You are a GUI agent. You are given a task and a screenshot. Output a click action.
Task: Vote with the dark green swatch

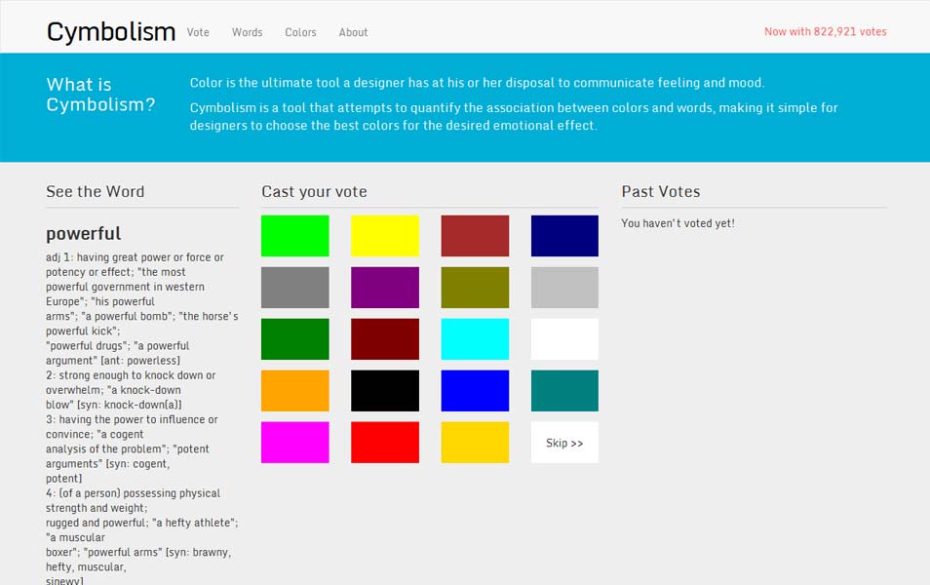(x=294, y=339)
